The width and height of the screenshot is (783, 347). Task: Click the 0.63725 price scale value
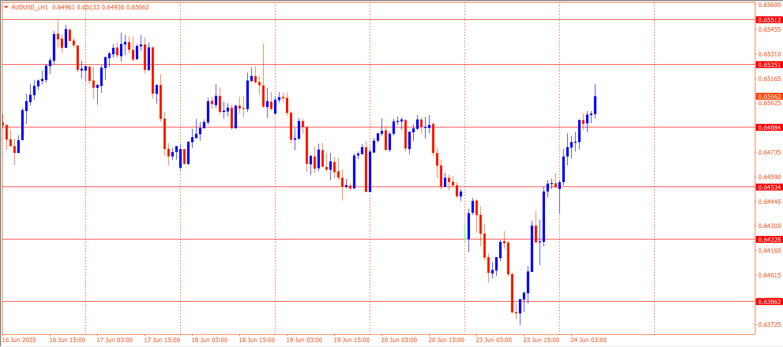[x=770, y=325]
